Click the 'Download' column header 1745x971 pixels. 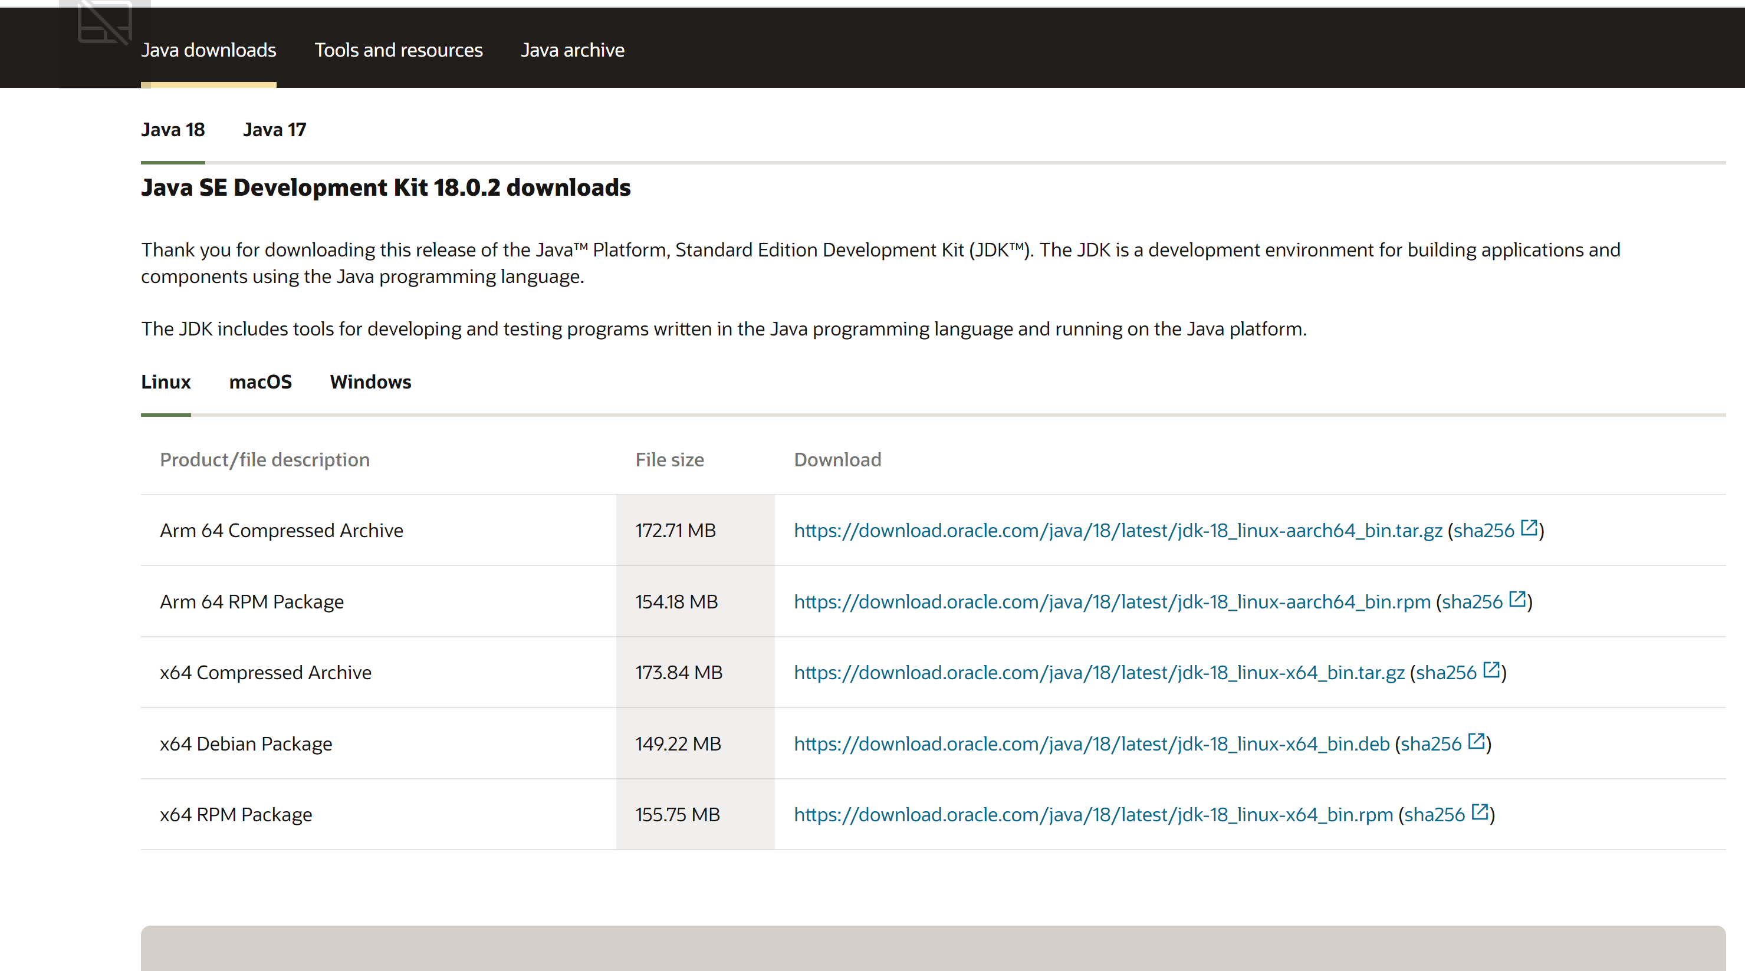(x=837, y=460)
